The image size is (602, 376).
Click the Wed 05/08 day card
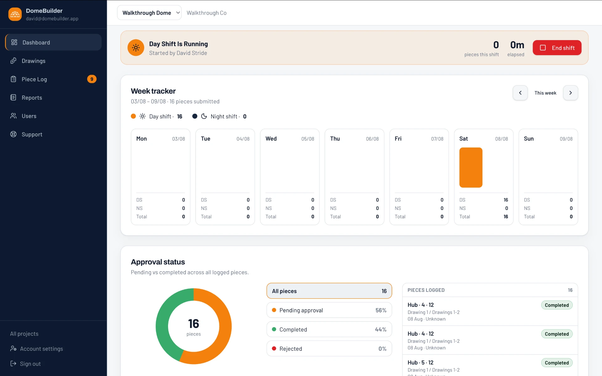pos(290,177)
